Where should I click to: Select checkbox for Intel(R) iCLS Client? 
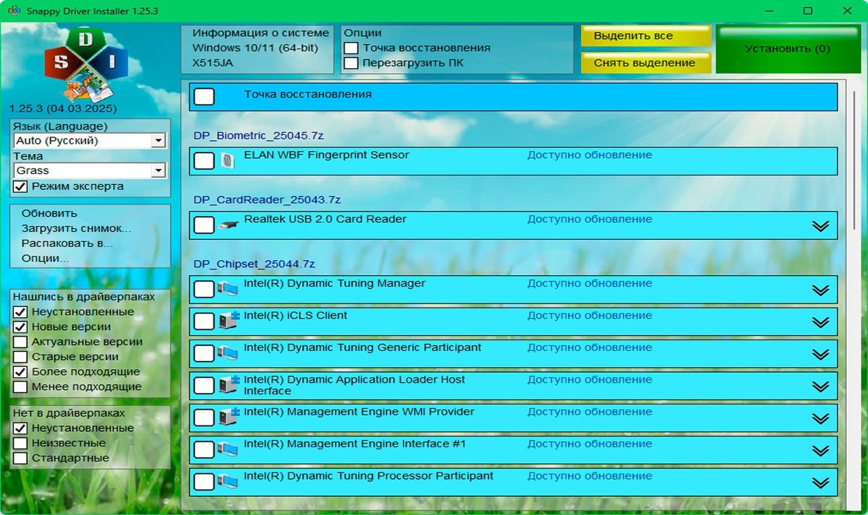(x=205, y=321)
